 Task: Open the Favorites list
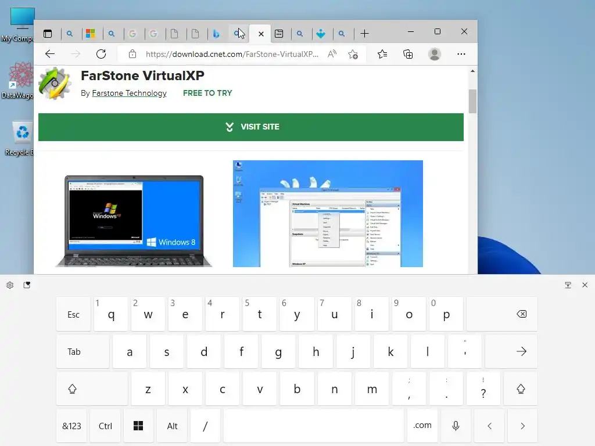tap(382, 54)
